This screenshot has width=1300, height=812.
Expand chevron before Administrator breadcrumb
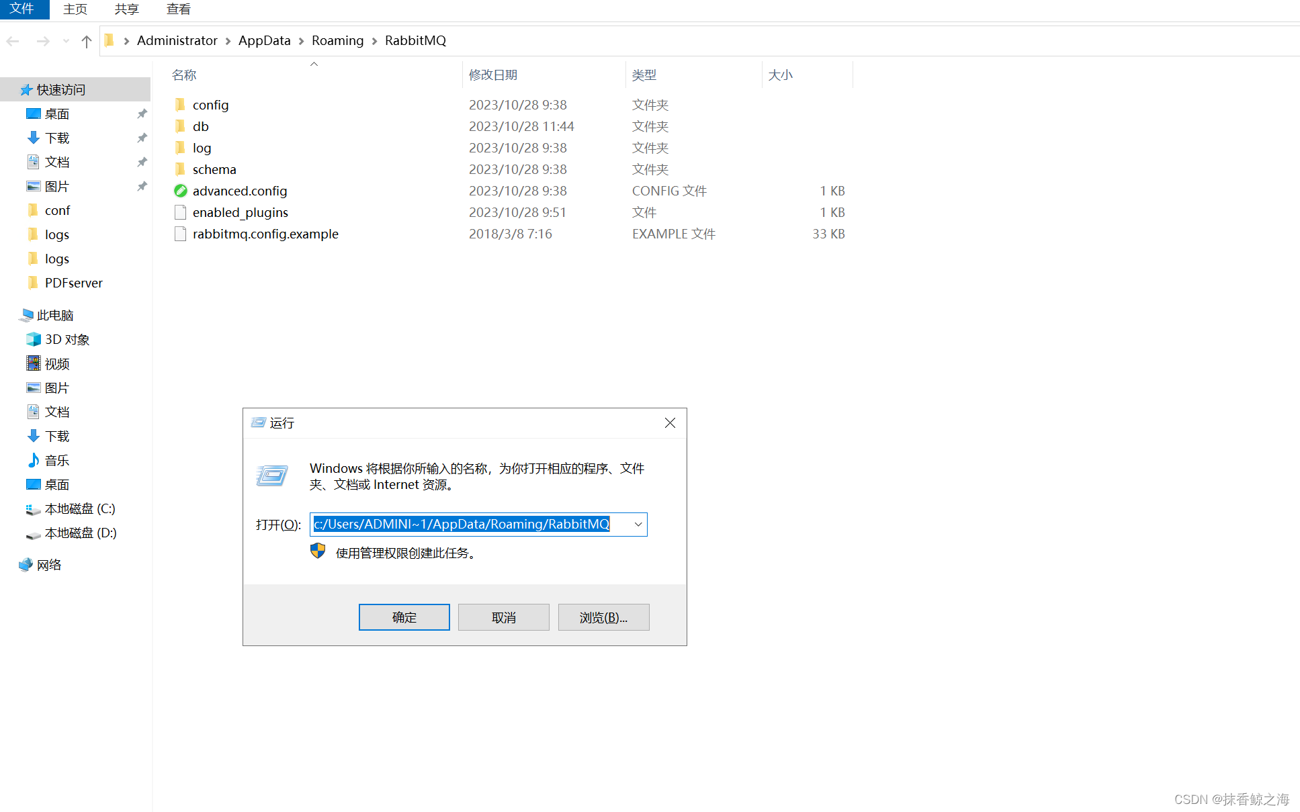[126, 41]
